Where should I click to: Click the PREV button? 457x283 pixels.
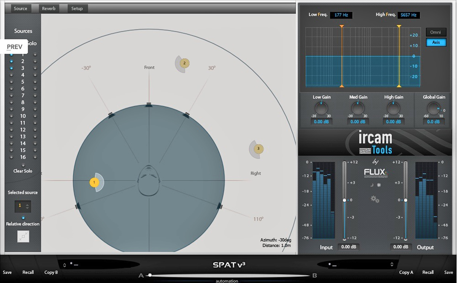pos(15,47)
